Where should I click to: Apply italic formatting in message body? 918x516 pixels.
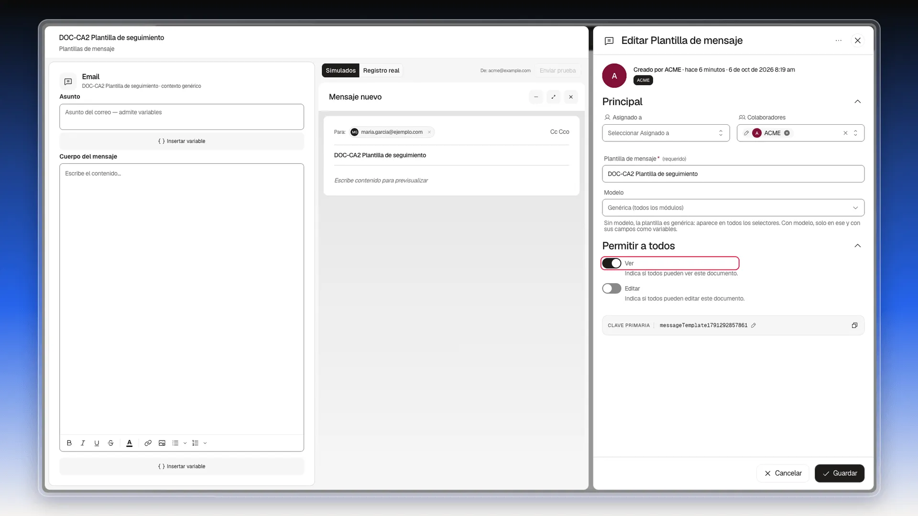(83, 443)
